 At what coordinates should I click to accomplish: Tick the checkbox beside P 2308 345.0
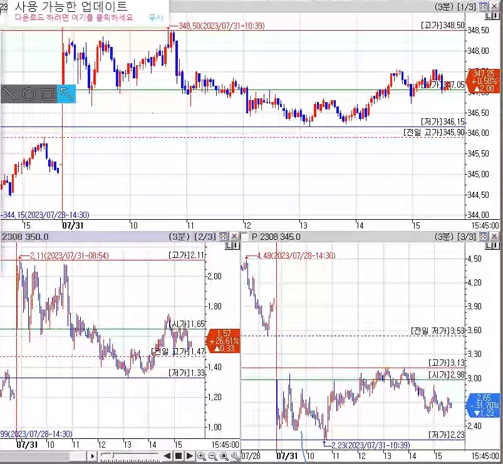click(245, 237)
